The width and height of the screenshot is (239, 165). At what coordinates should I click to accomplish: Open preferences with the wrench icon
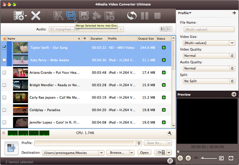pyautogui.click(x=170, y=133)
